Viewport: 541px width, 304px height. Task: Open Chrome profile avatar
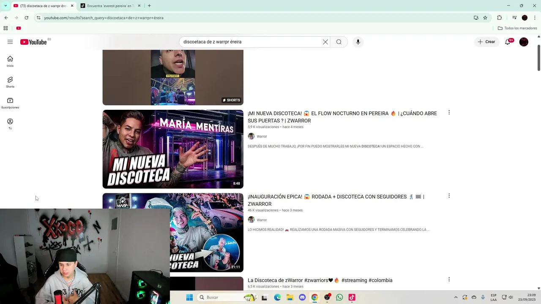(525, 18)
